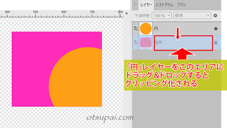Screen dimensions: 227x128
Task: Open the blend options gear icon
Action: pos(215,15)
